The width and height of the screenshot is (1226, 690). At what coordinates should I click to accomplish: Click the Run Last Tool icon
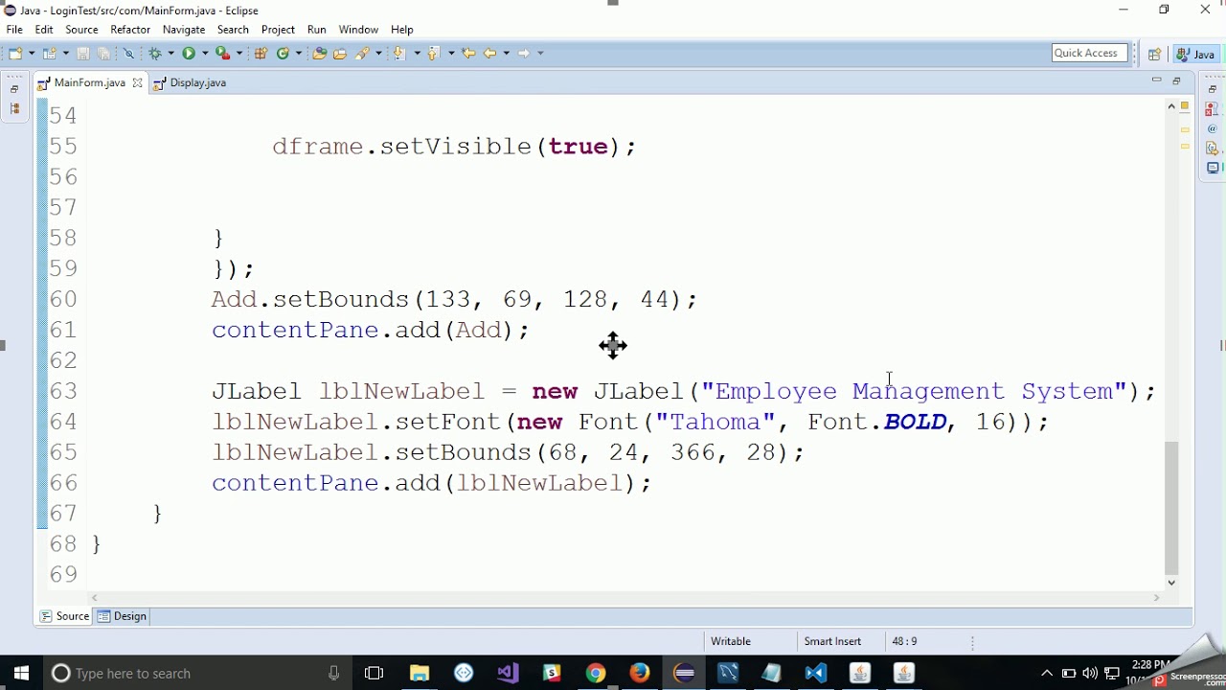click(x=222, y=54)
